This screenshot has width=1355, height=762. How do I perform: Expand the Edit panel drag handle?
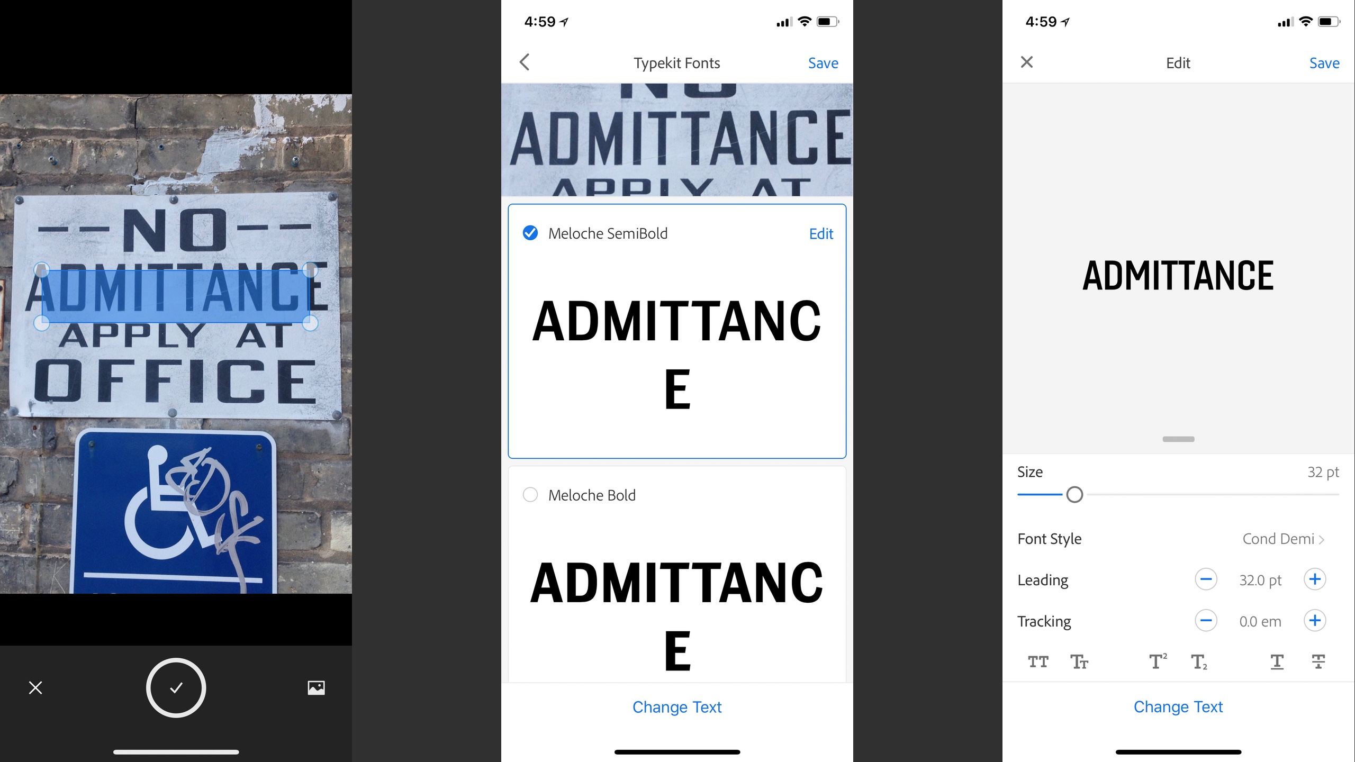pos(1178,439)
